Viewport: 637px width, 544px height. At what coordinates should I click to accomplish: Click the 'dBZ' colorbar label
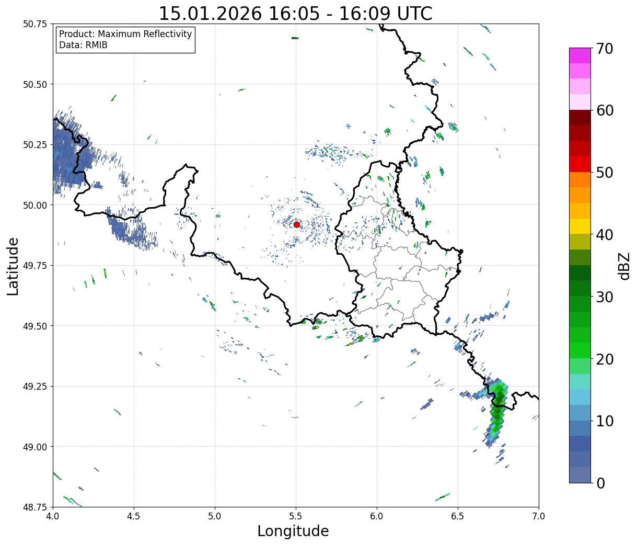624,265
